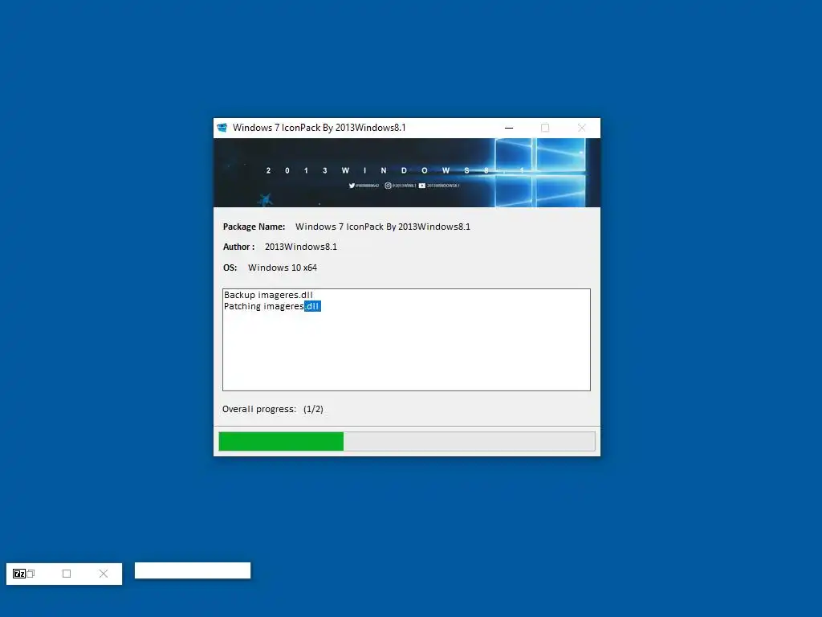Image resolution: width=822 pixels, height=617 pixels.
Task: Minimize the Windows 7 IconPack installer window
Action: (508, 128)
